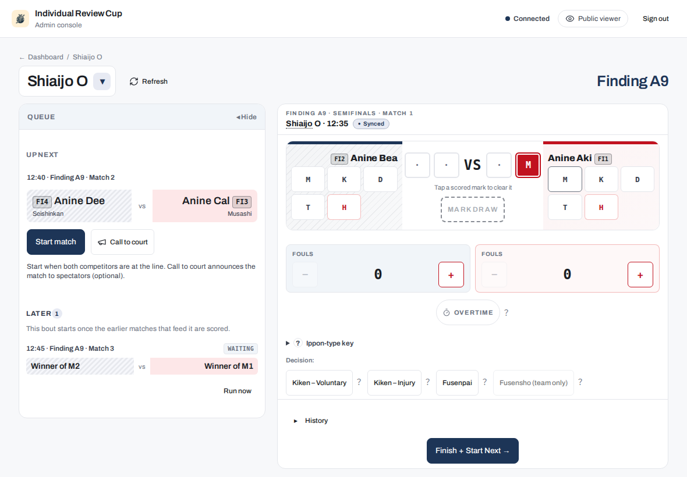Screen dimensions: 687x477
Task: Click the Winner of M2 slot
Action: click(x=80, y=366)
